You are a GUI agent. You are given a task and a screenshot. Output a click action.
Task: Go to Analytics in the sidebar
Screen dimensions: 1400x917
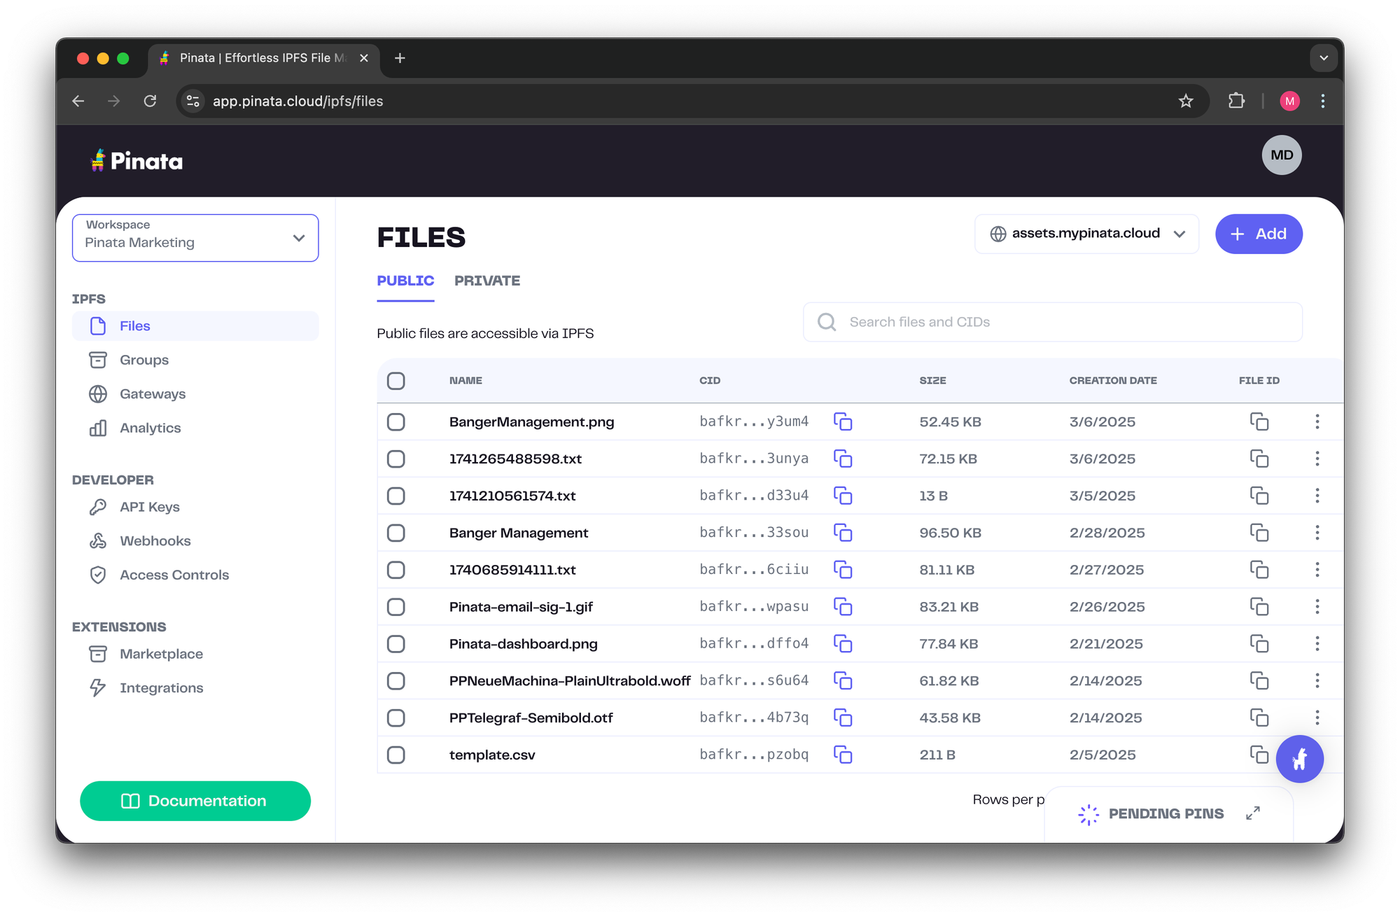point(150,428)
